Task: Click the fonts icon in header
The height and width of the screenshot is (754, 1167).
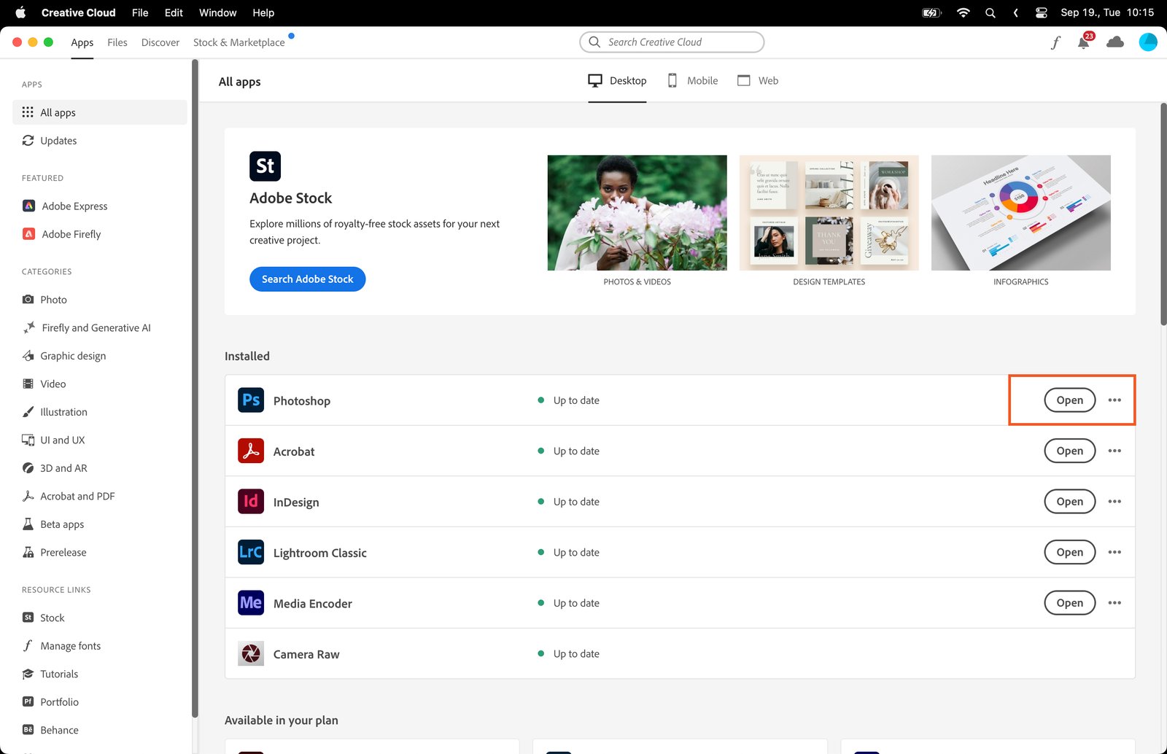Action: point(1055,43)
